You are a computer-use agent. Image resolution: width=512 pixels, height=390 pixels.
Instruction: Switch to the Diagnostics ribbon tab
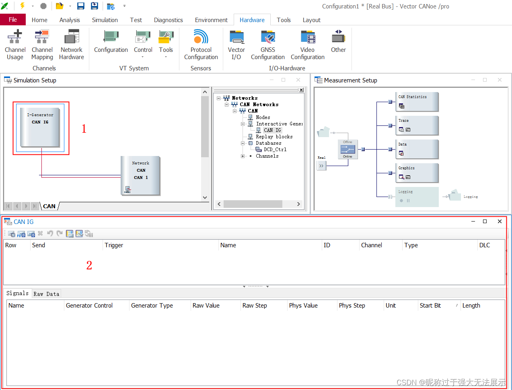click(x=169, y=20)
